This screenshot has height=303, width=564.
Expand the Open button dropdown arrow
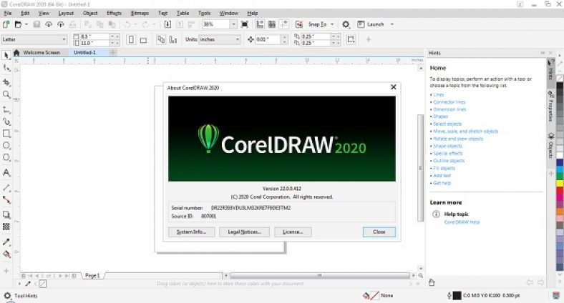tap(26, 24)
